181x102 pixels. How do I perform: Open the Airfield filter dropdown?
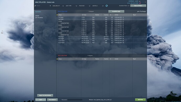[98, 6]
